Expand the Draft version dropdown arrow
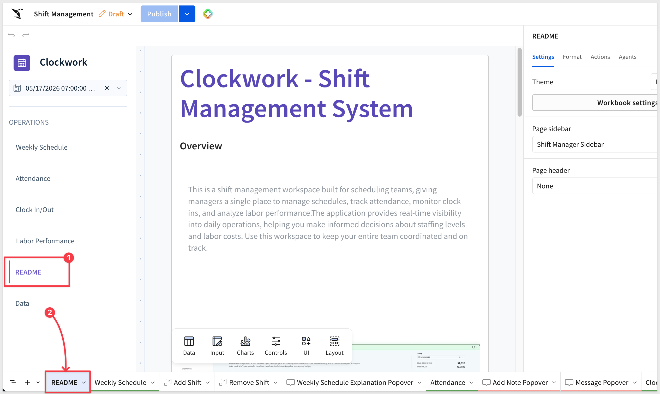 130,14
